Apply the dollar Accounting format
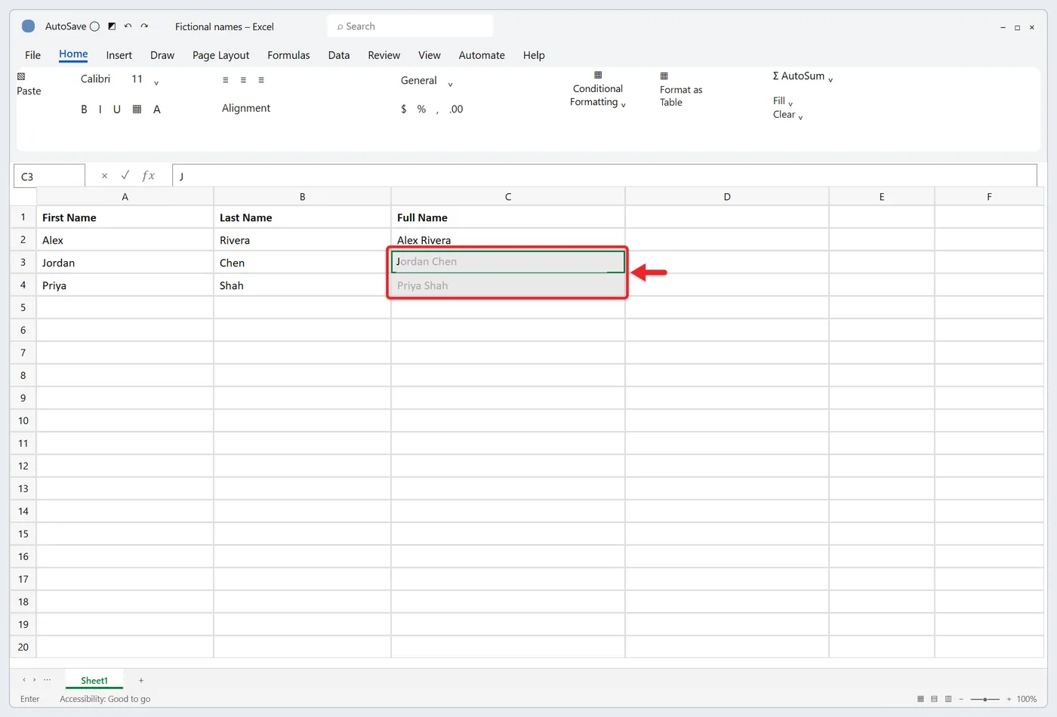The width and height of the screenshot is (1057, 717). click(404, 109)
